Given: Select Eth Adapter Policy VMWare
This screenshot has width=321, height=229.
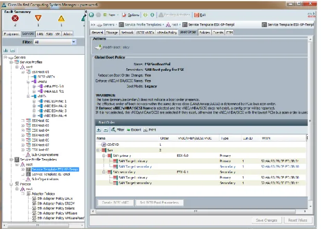Looking at the screenshot, I should [57, 213].
